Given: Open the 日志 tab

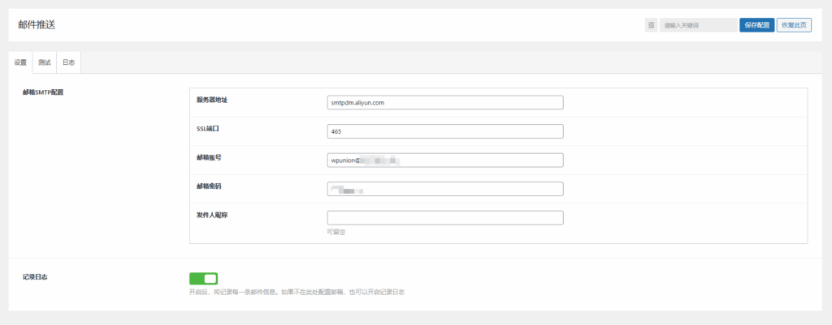Looking at the screenshot, I should coord(69,62).
